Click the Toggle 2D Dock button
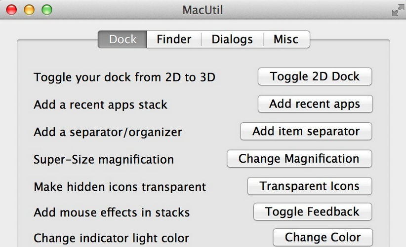This screenshot has height=247, width=406. point(315,76)
